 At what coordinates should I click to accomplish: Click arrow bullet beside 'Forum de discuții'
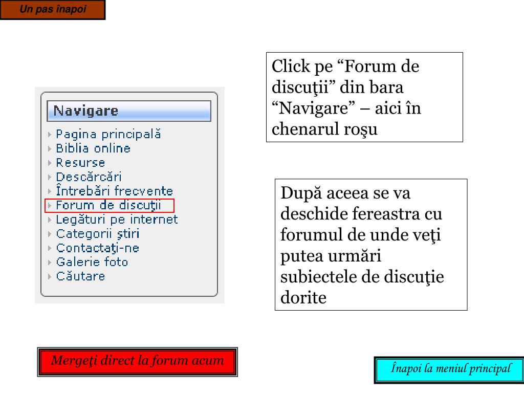(50, 206)
